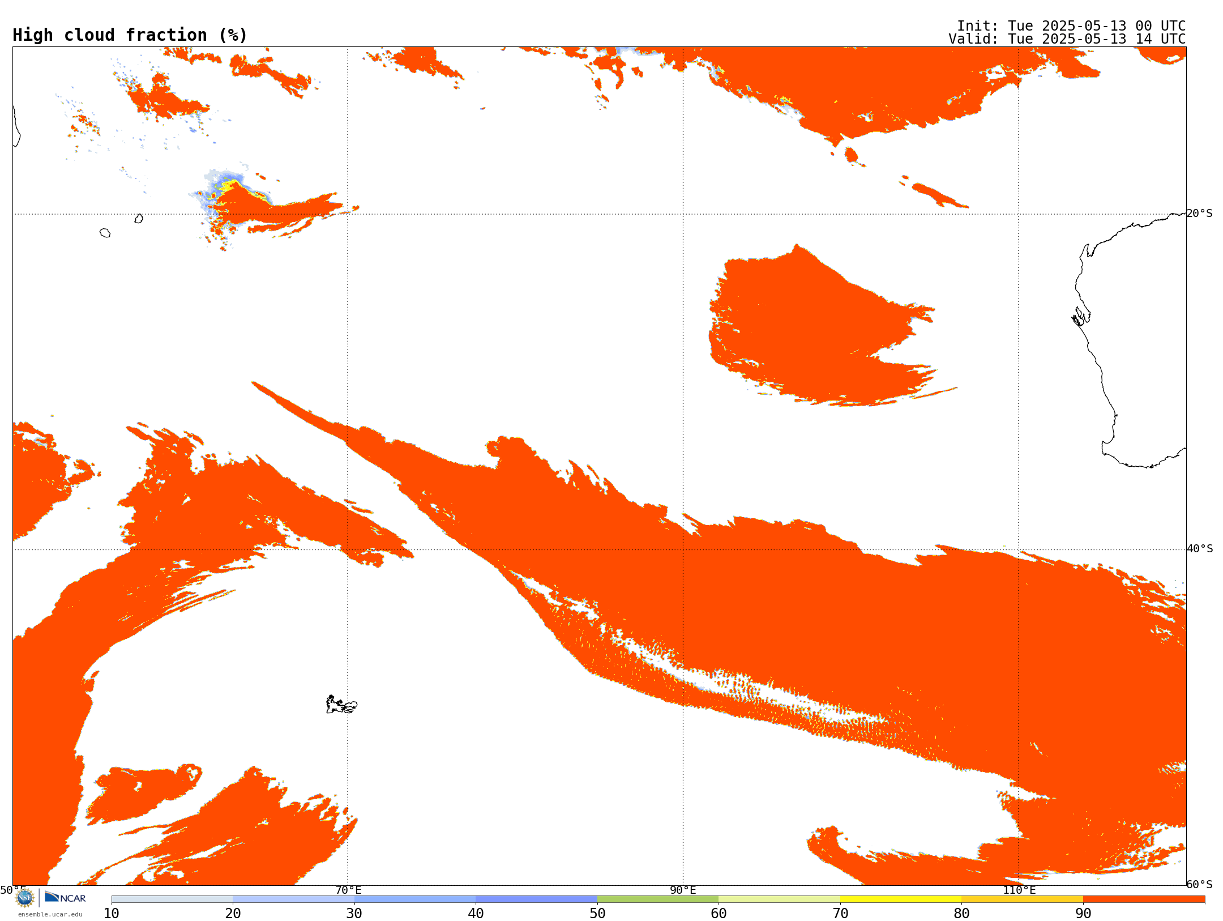Pick the blue 30-40 colorbar swatch
This screenshot has height=921, width=1223.
pos(415,899)
